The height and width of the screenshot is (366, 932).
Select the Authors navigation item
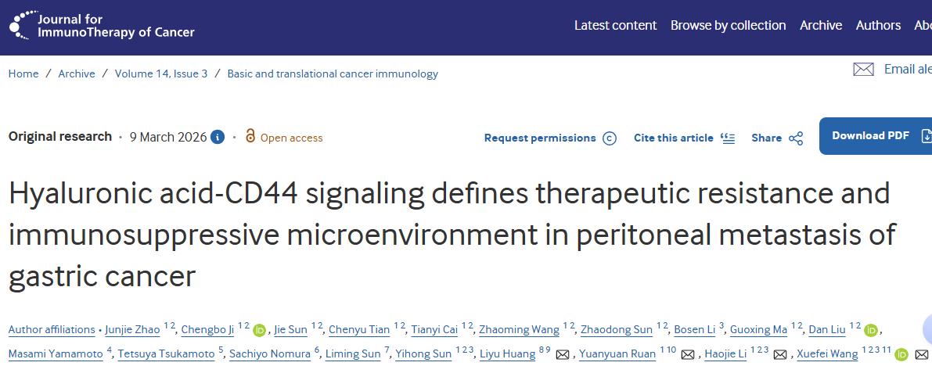tap(878, 25)
